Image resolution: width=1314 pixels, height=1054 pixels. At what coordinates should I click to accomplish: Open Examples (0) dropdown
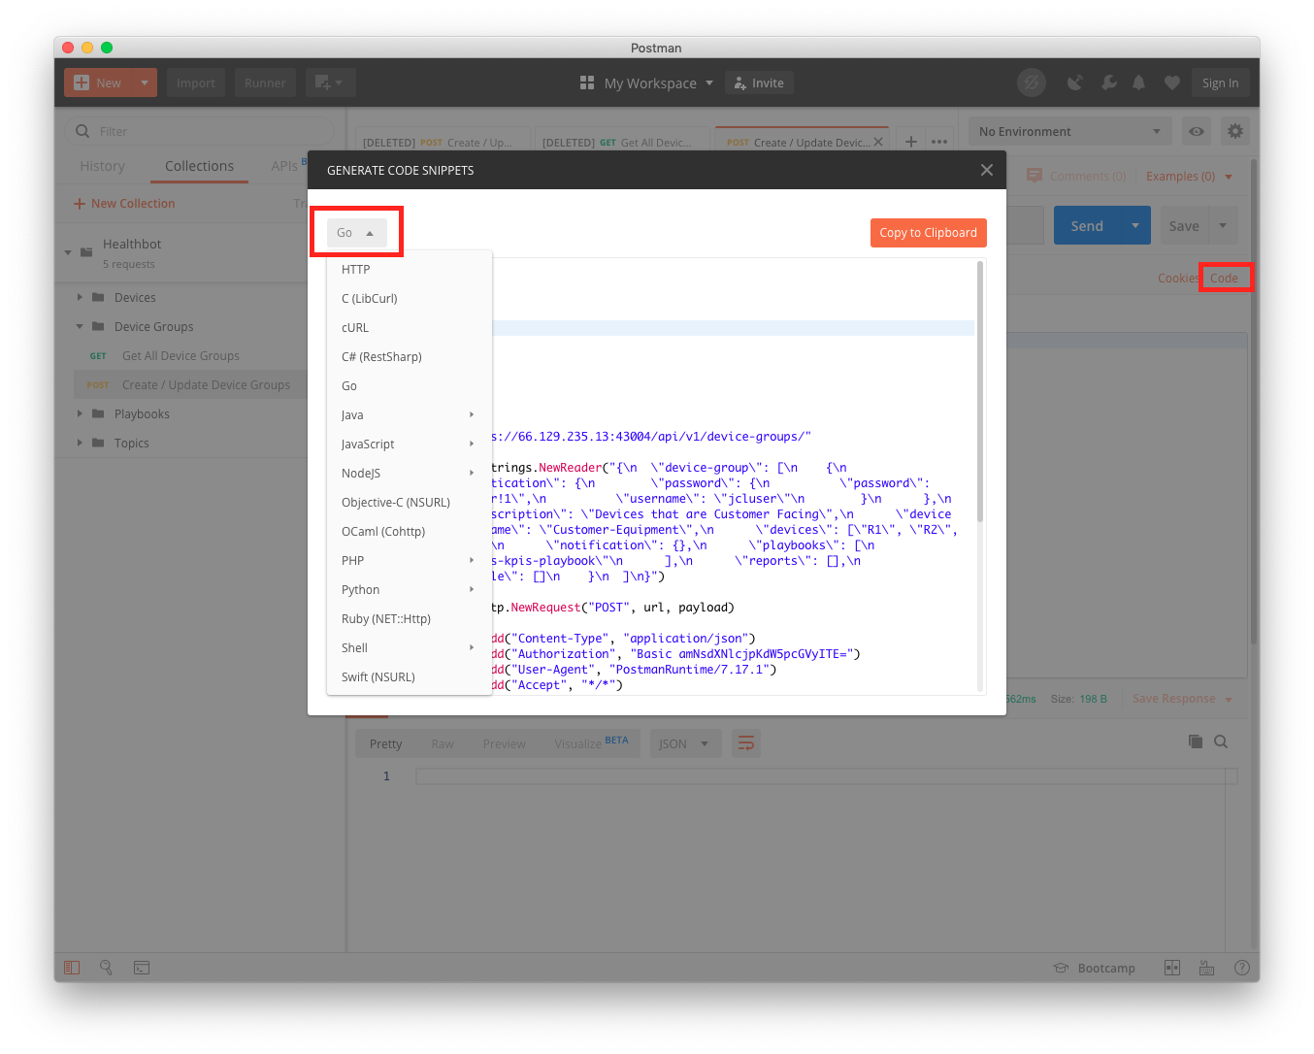1189,177
